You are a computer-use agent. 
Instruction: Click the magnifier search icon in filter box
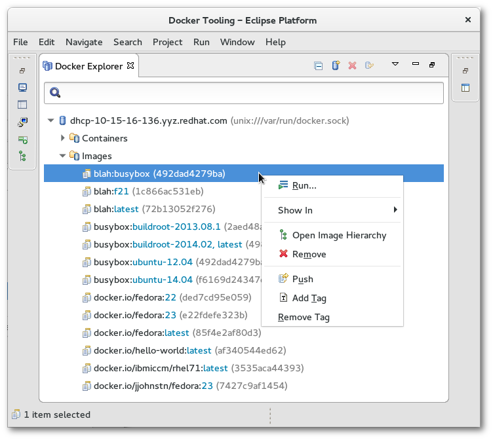tap(55, 92)
